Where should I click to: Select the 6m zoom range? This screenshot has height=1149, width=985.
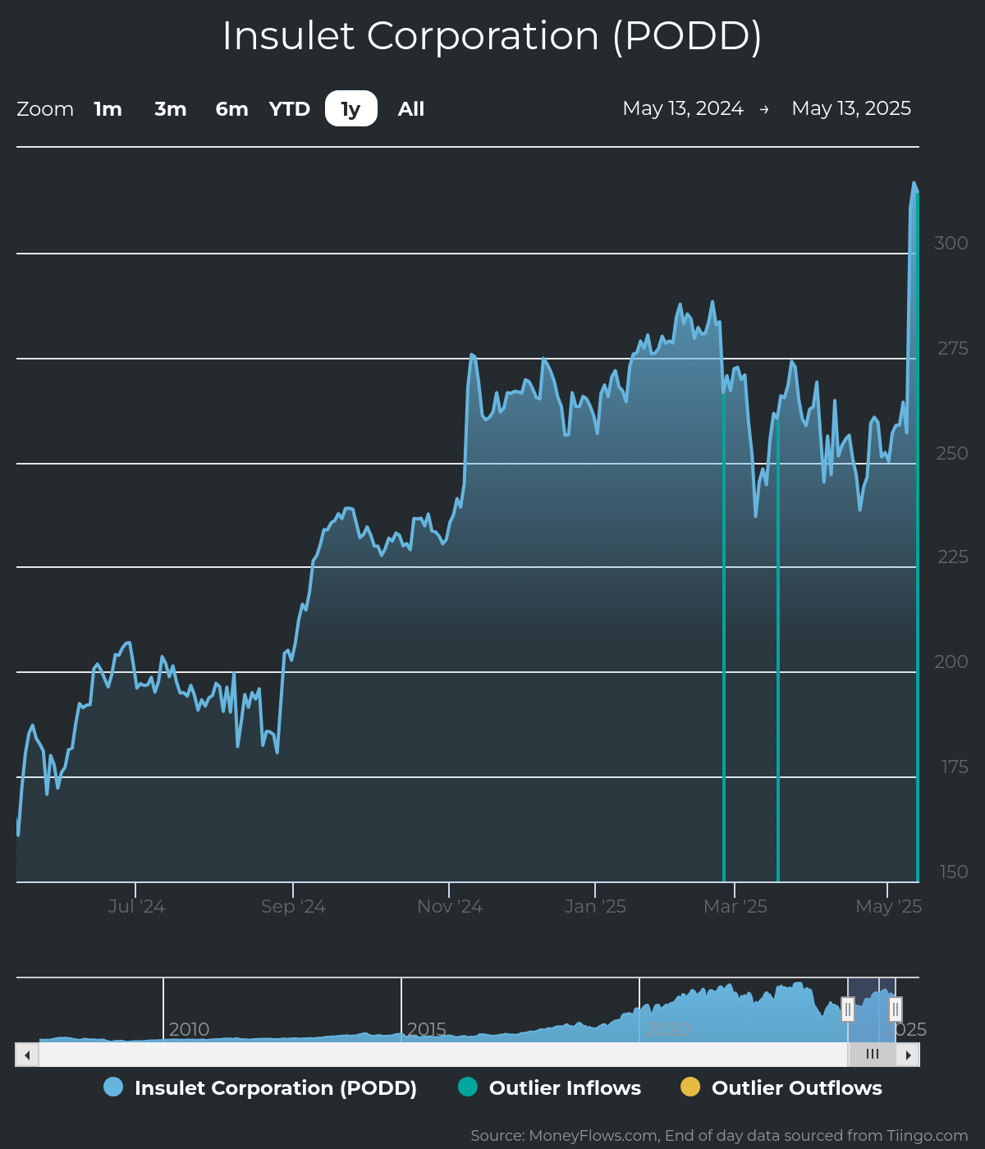(231, 109)
